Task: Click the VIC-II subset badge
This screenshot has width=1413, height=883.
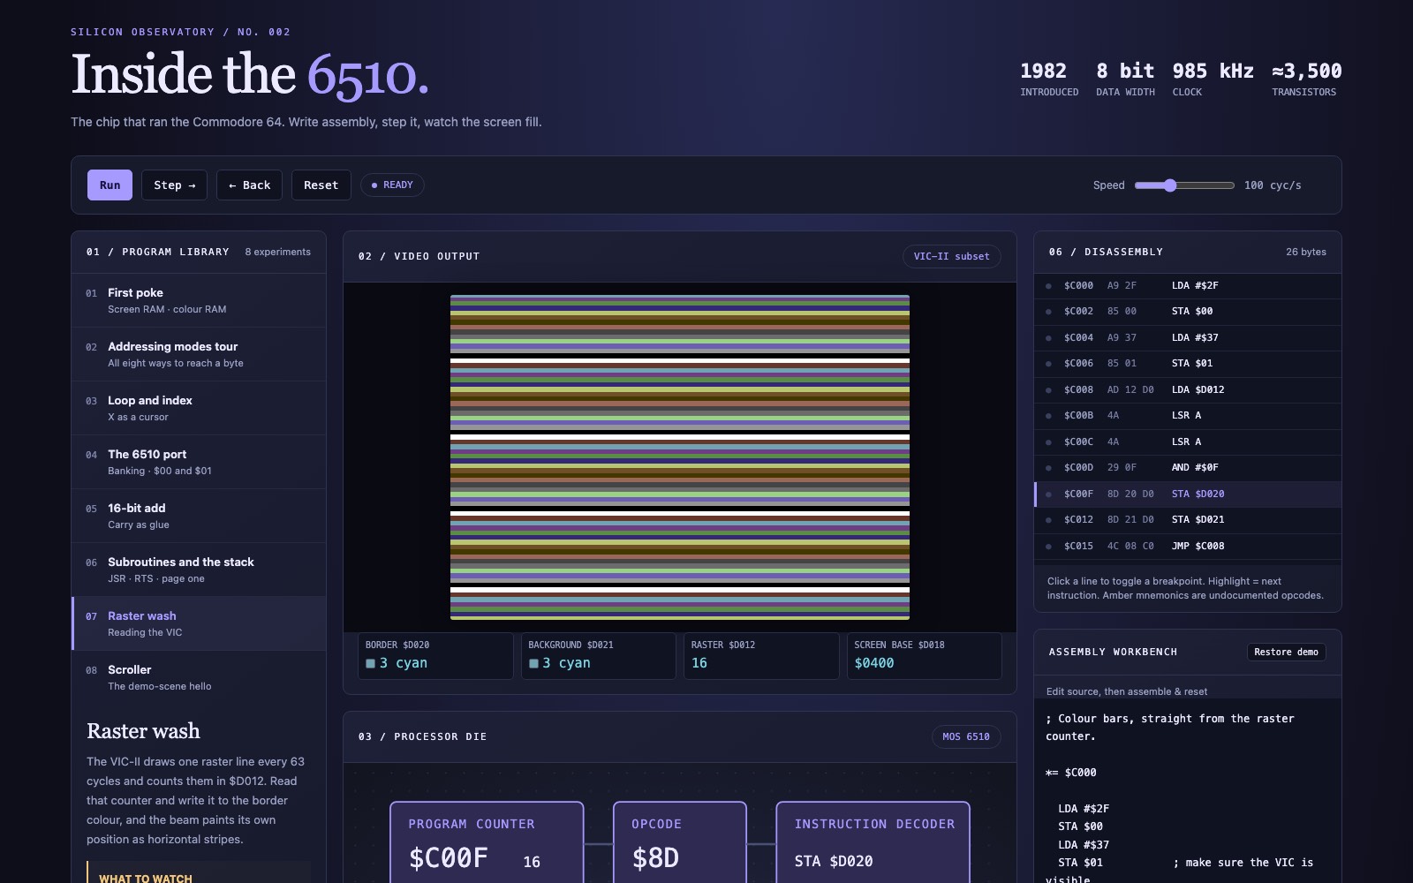Action: point(951,256)
